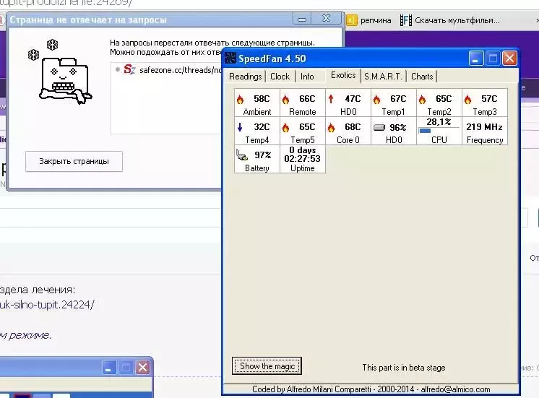
Task: Click the flame icon beside 57C Temp3
Action: 467,100
